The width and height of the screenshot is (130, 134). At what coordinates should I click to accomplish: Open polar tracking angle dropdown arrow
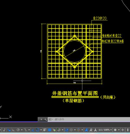point(22,130)
